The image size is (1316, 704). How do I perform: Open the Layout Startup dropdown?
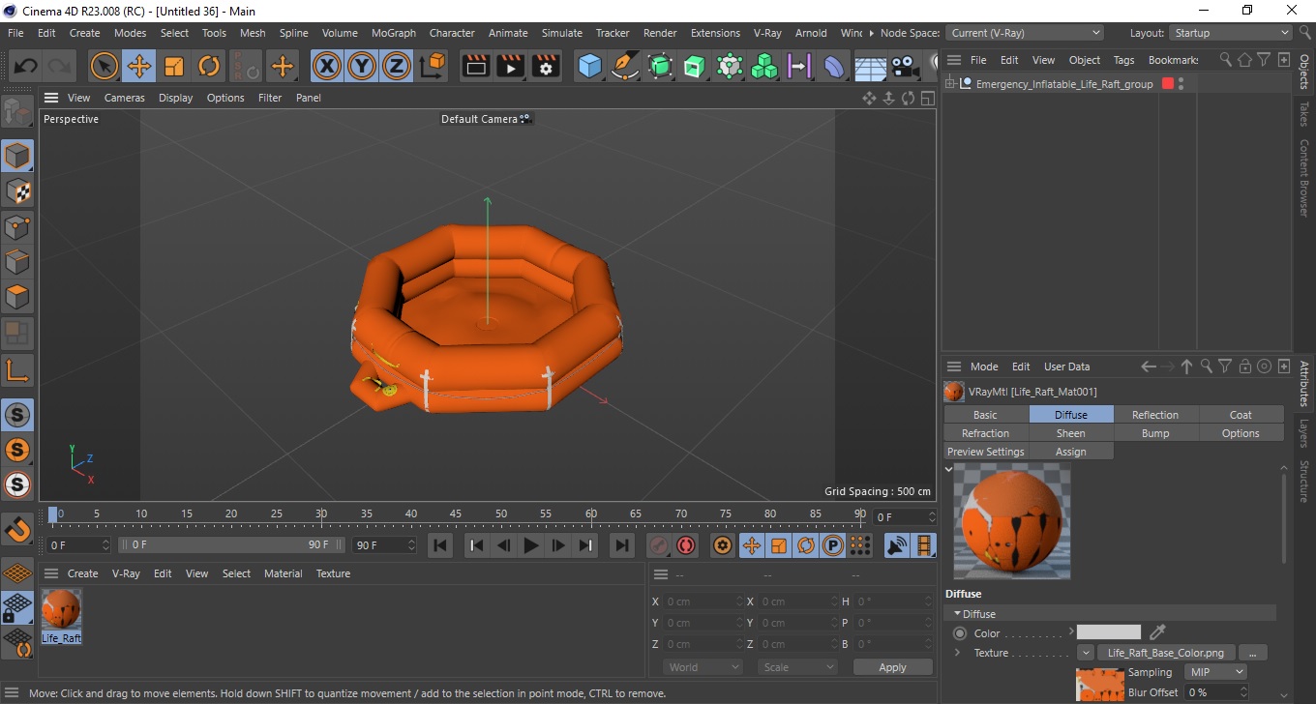coord(1230,33)
